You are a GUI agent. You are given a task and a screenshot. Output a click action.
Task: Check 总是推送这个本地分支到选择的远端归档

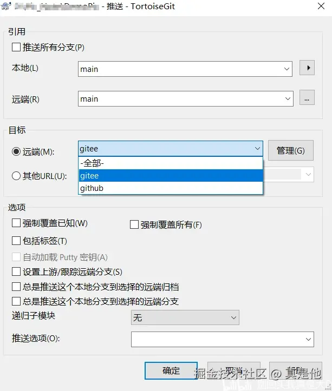(x=16, y=287)
